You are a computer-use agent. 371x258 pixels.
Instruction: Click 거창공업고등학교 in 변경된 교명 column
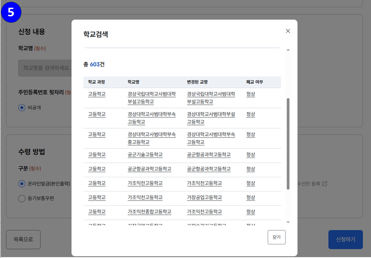coord(204,197)
